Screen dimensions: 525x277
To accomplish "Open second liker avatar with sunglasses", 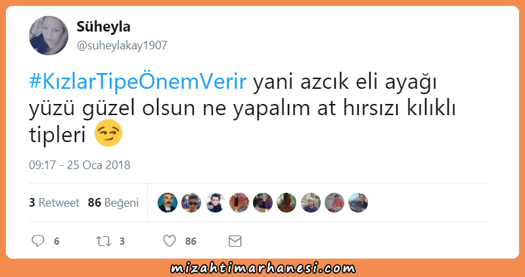I will point(191,203).
